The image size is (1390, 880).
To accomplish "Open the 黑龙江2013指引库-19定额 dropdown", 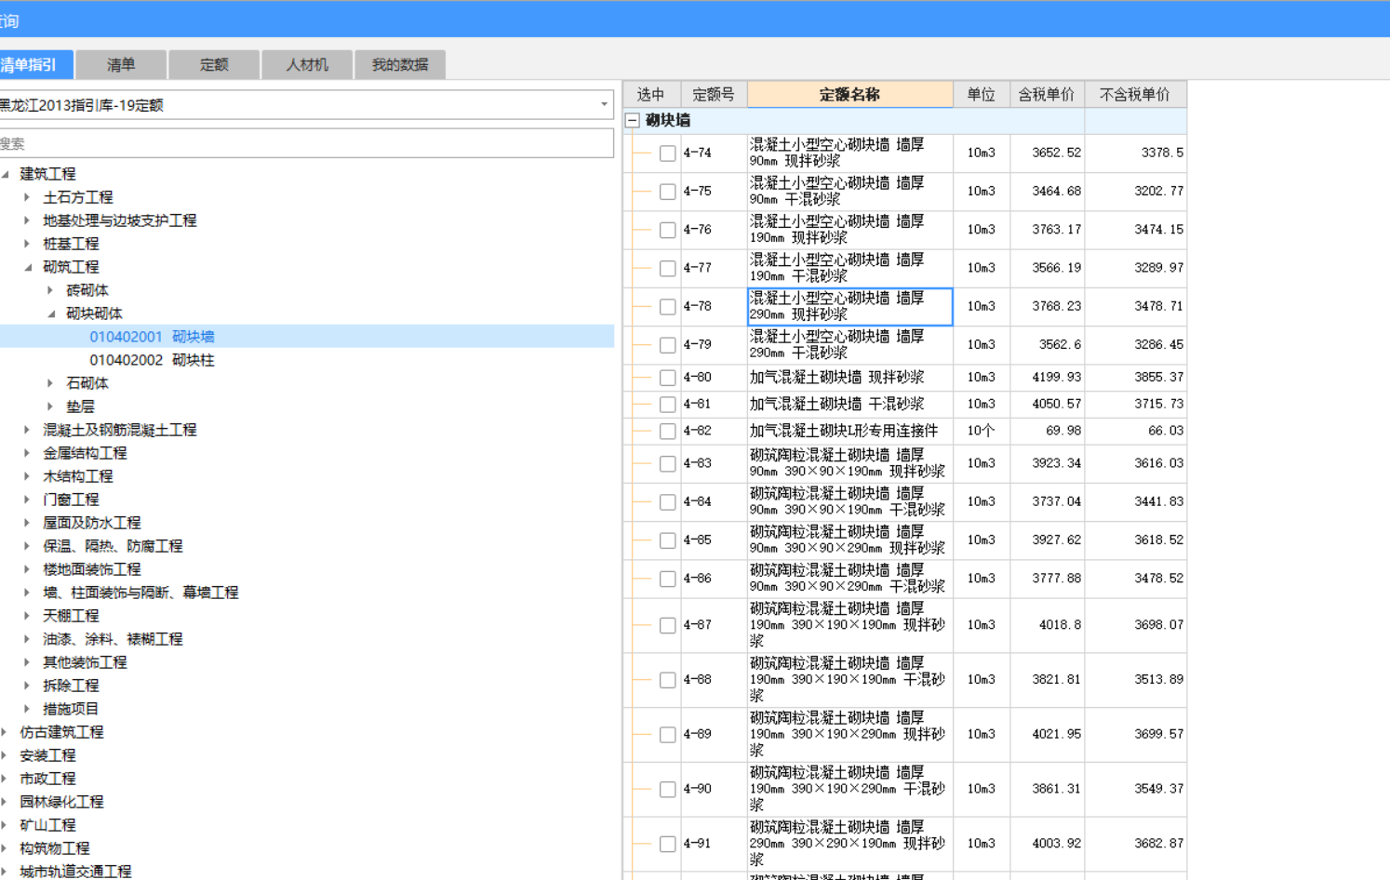I will pyautogui.click(x=604, y=105).
